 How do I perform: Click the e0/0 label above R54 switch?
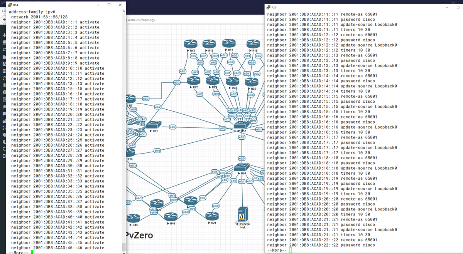pos(242,159)
